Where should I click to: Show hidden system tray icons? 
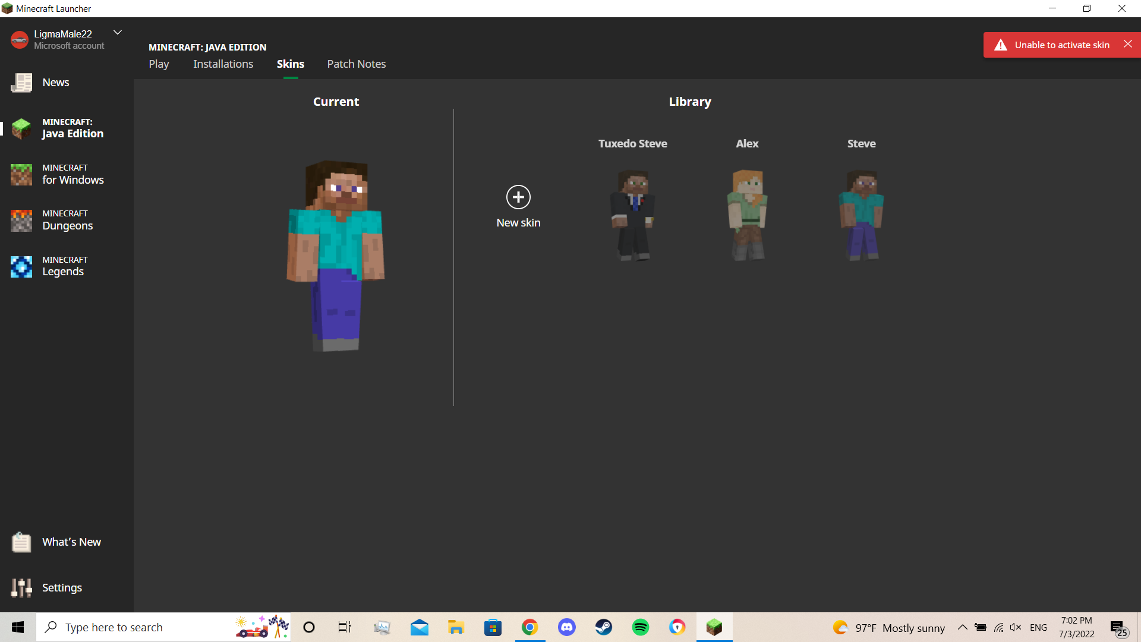tap(962, 628)
